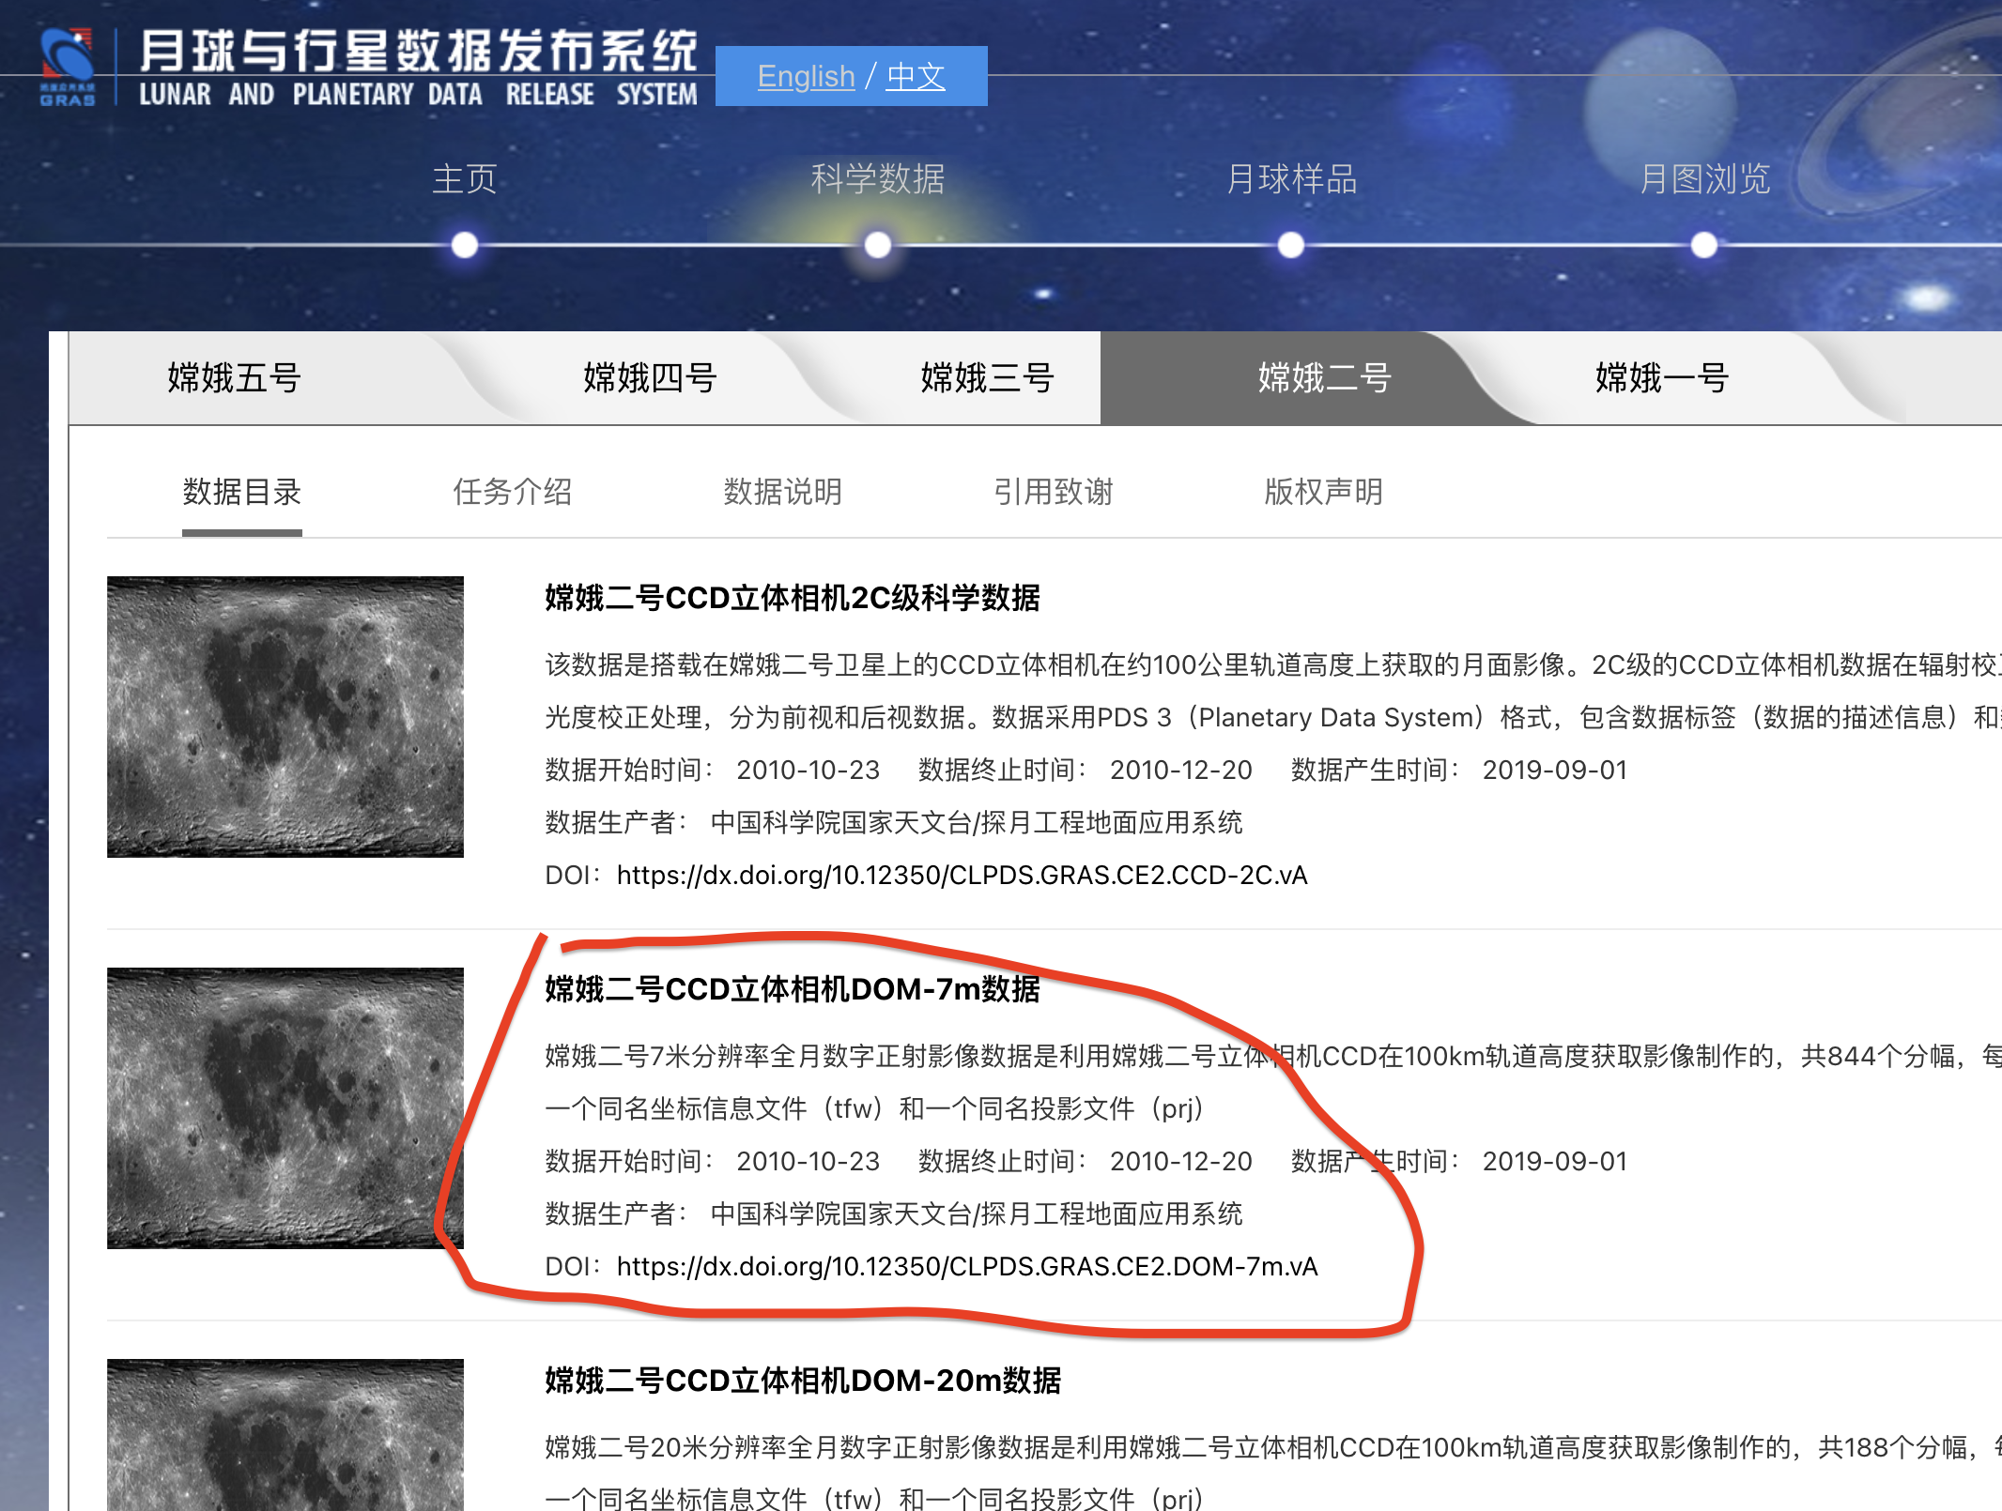The width and height of the screenshot is (2002, 1511).
Task: Click the site title 月球与行星数据发布系统
Action: [x=419, y=51]
